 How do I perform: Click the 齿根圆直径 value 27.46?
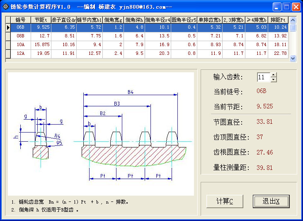pos(264,152)
